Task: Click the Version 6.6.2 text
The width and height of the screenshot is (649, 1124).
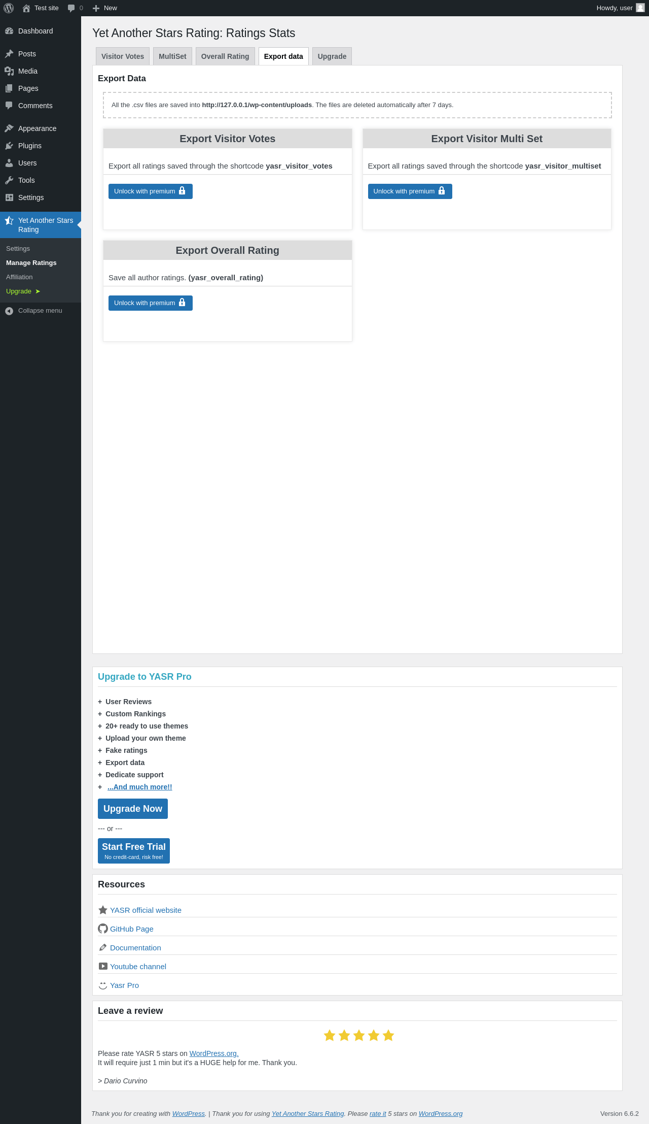Action: tap(620, 1113)
